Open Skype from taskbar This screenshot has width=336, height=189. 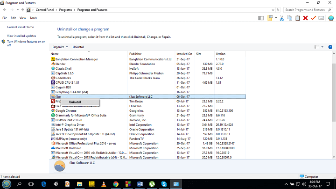pos(164,184)
